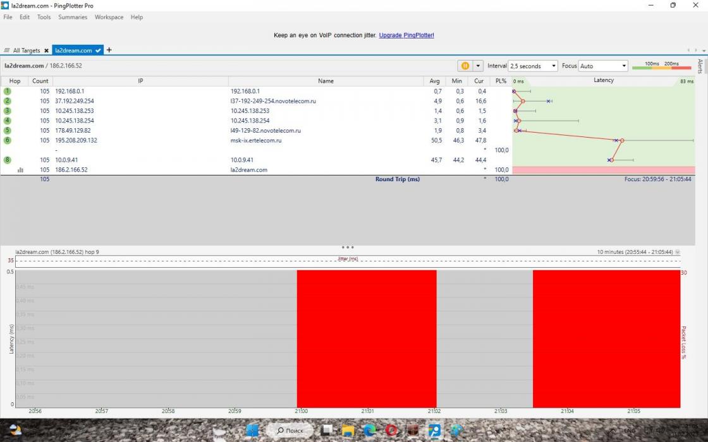Toggle the hop 1 green circle graph marker
This screenshot has height=442, width=708.
pos(8,91)
